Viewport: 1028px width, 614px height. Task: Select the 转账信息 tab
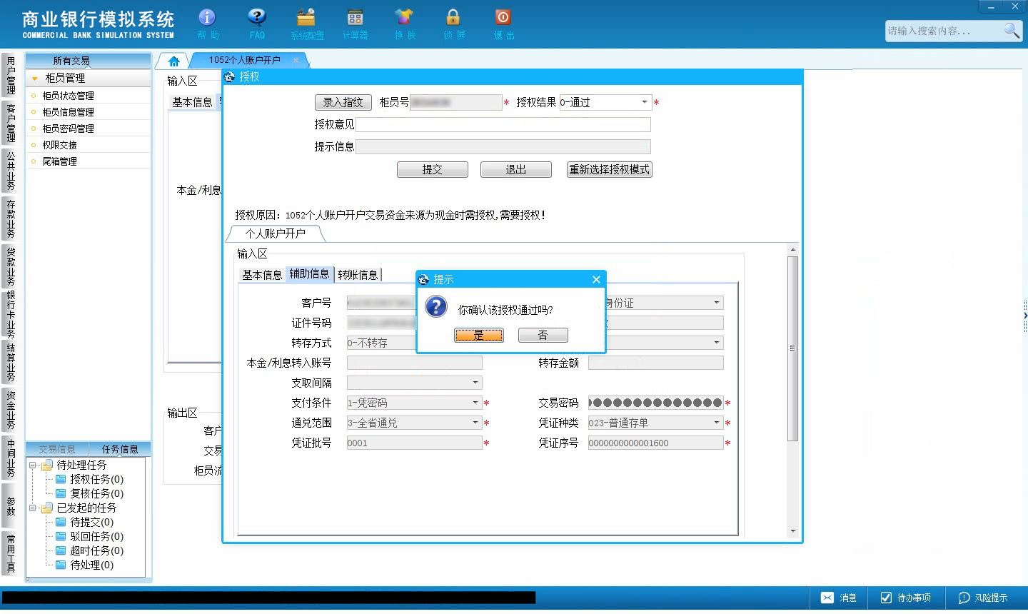click(x=358, y=275)
